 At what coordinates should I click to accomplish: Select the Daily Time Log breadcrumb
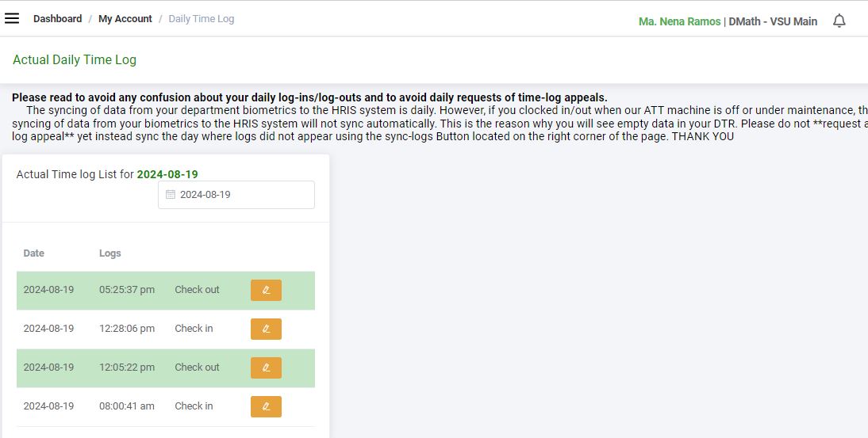pyautogui.click(x=201, y=19)
